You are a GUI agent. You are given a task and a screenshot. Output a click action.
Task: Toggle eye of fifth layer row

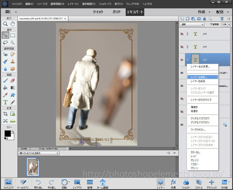tap(182, 86)
